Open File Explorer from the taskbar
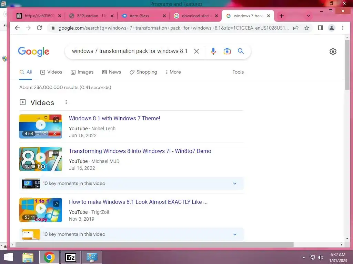 point(28,257)
